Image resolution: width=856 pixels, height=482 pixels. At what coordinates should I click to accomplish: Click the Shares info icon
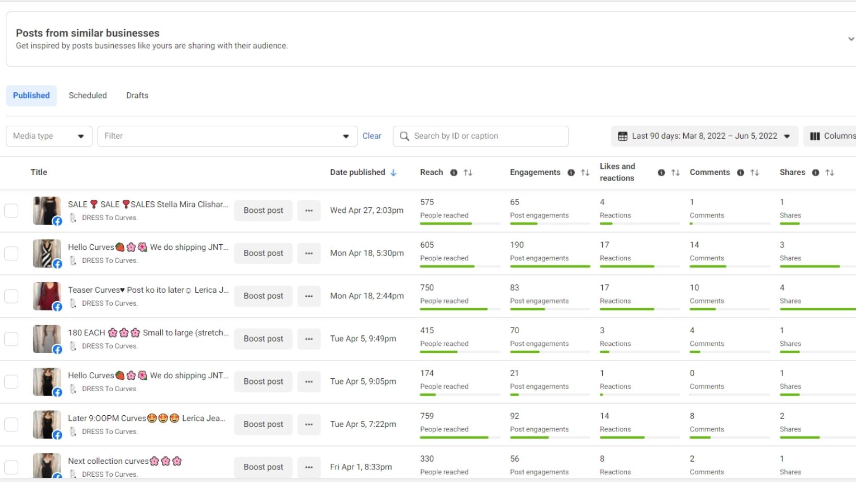[815, 173]
